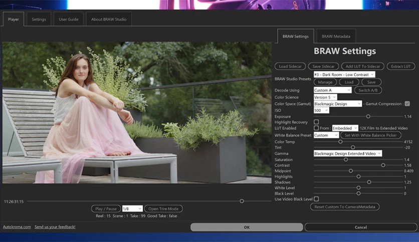The width and height of the screenshot is (419, 242).
Task: Click the 12K Film to Extended Video label
Action: 384,128
